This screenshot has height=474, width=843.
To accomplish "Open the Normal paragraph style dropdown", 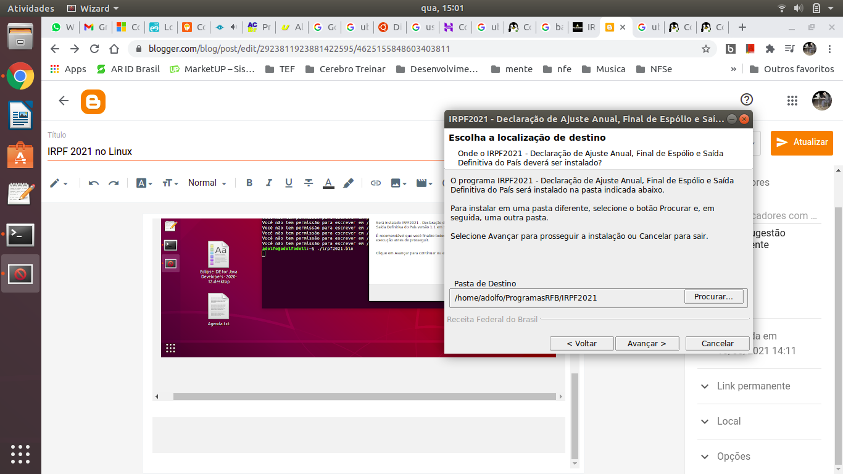I will [207, 183].
